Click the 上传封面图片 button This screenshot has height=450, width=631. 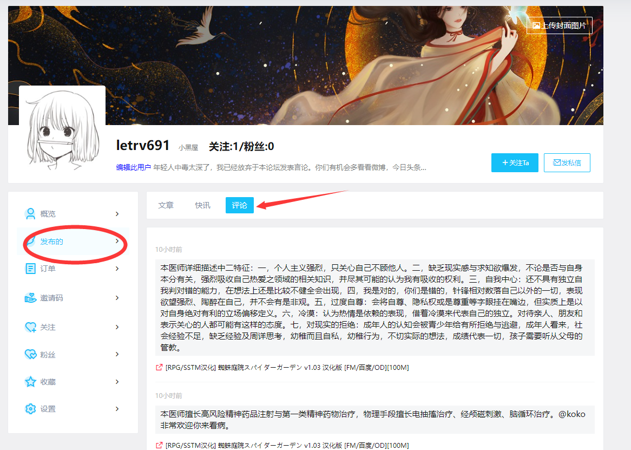(x=560, y=25)
